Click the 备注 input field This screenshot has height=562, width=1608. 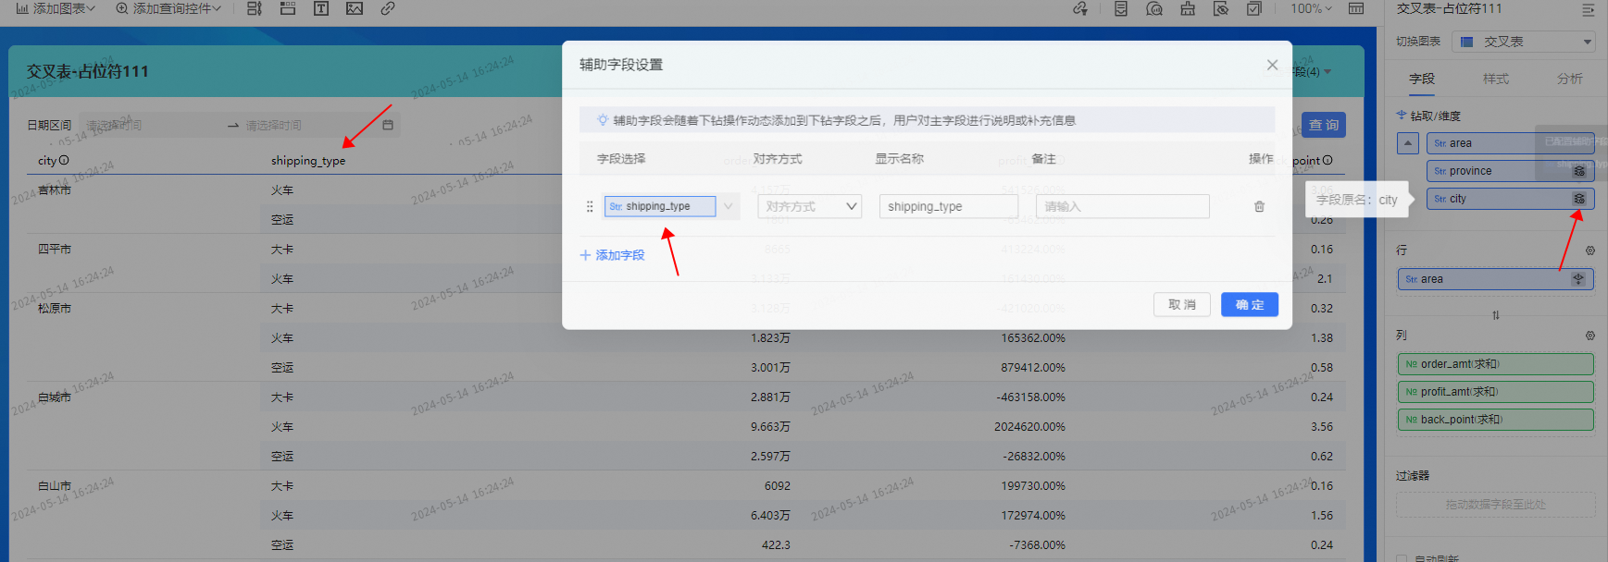tap(1122, 207)
